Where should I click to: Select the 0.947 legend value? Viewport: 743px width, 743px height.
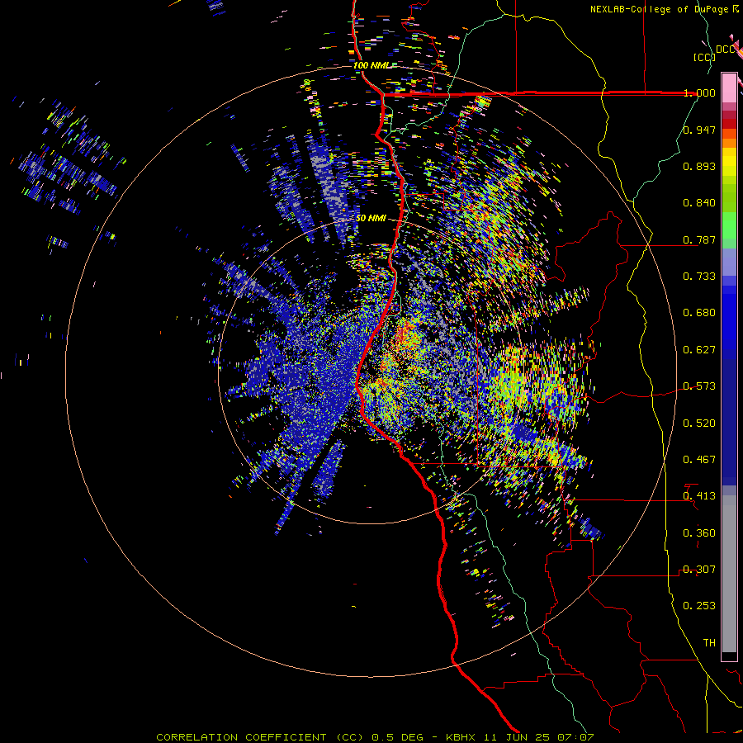699,130
